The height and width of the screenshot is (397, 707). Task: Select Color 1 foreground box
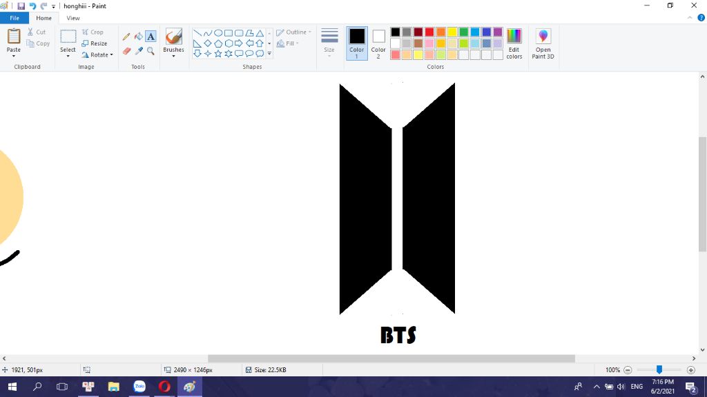(x=357, y=43)
